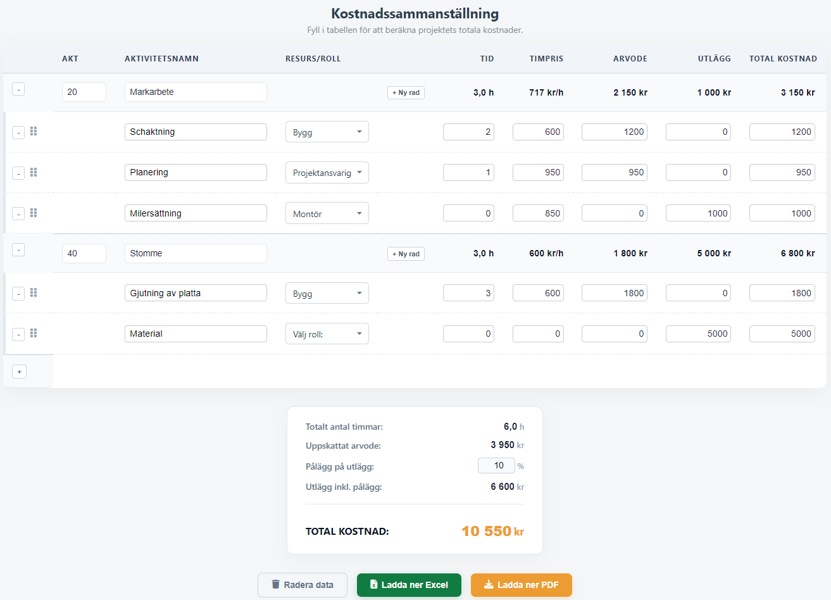Click Radera data to clear the table
The image size is (831, 600).
[x=302, y=585]
